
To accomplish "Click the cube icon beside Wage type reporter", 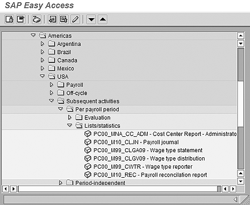I will pos(88,166).
